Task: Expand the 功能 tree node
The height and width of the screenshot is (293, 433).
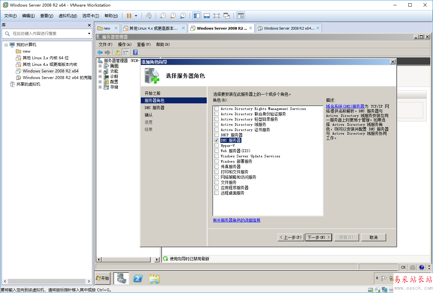Action: (x=100, y=71)
